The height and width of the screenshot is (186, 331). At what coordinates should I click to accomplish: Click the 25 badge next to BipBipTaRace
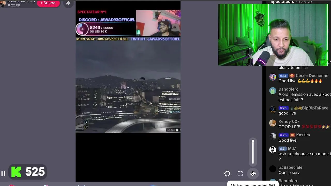click(x=283, y=108)
